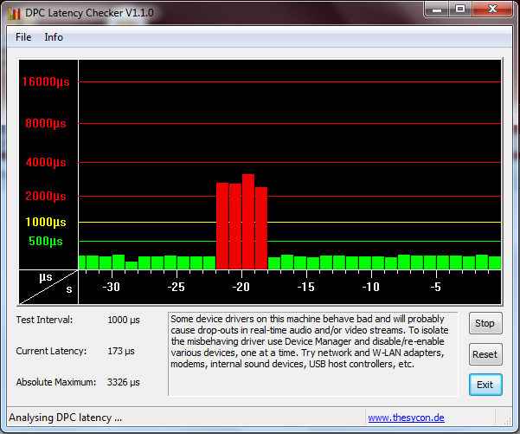Open the File menu
Image resolution: width=520 pixels, height=434 pixels.
(x=23, y=37)
